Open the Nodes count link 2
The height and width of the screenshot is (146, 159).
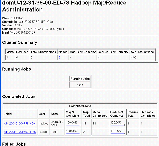click(59, 58)
